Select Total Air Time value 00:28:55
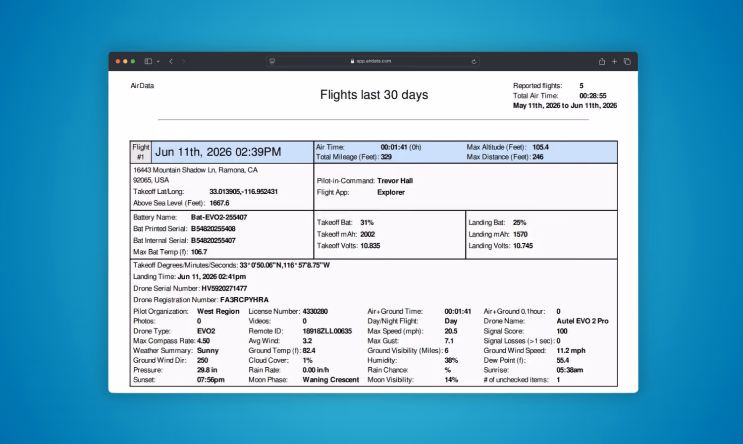 click(x=593, y=96)
